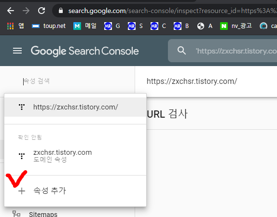277x217 pixels.
Task: Open the MR bookmark labeled G
Action: click(112, 26)
